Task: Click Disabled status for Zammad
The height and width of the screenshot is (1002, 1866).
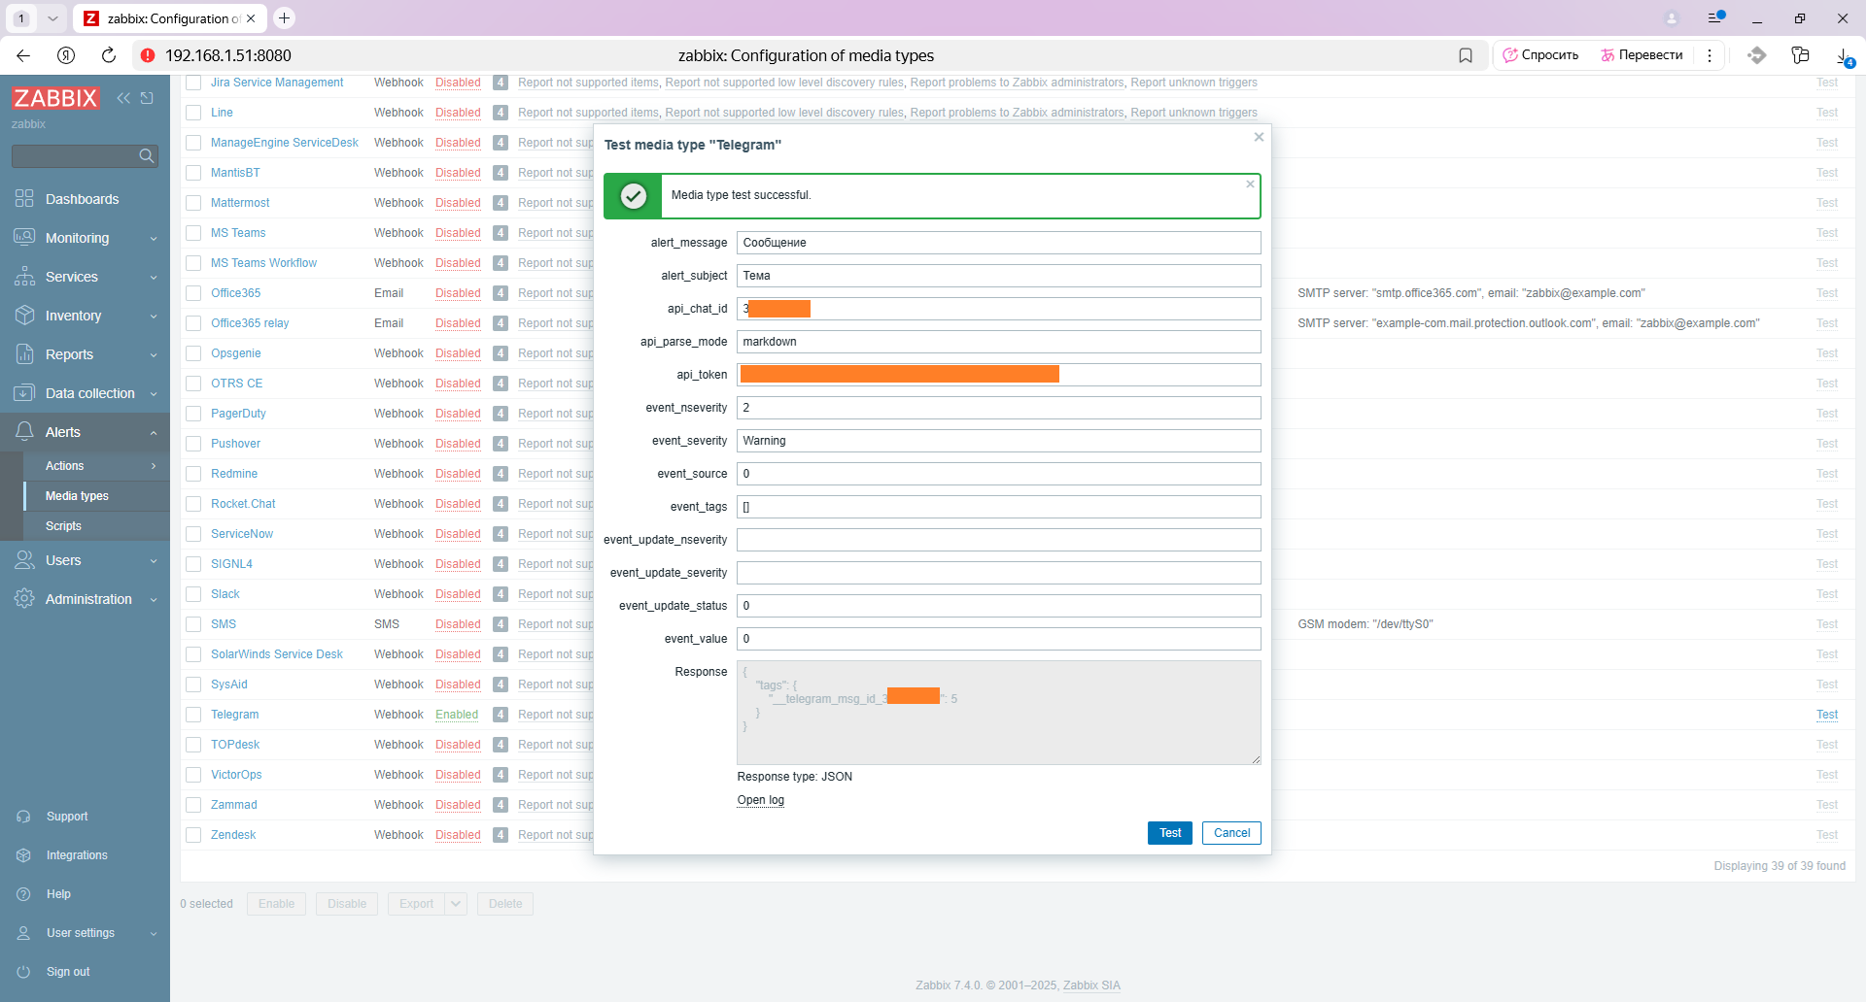Action: [458, 805]
